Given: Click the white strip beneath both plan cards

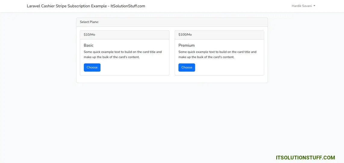Looking at the screenshot, I should point(172,79).
